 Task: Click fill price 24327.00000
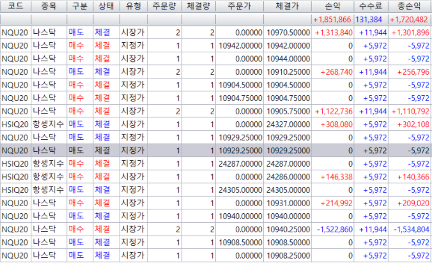coord(288,124)
